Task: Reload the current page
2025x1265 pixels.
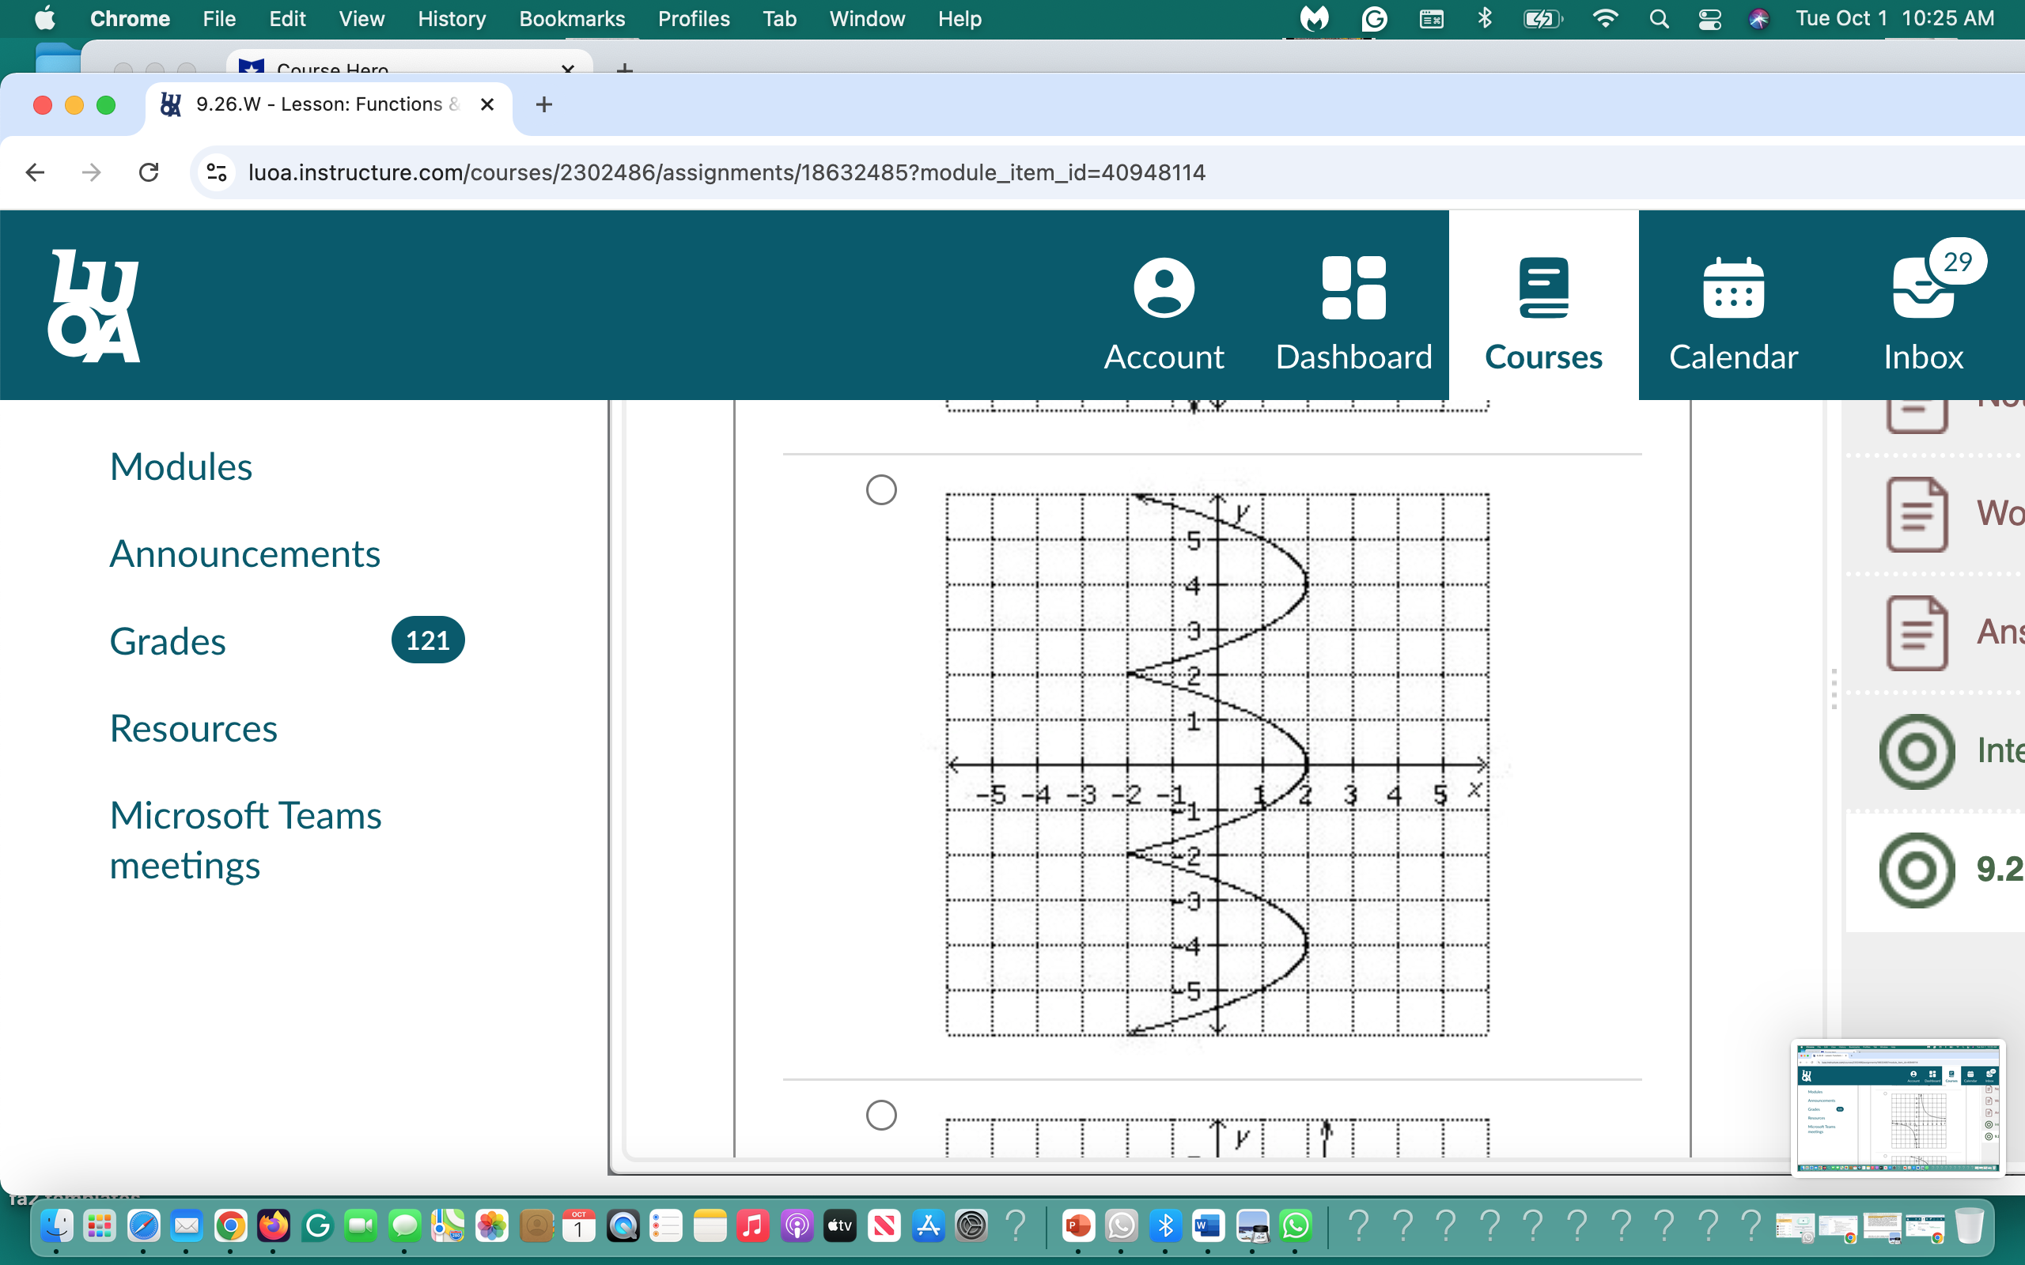Action: point(149,172)
